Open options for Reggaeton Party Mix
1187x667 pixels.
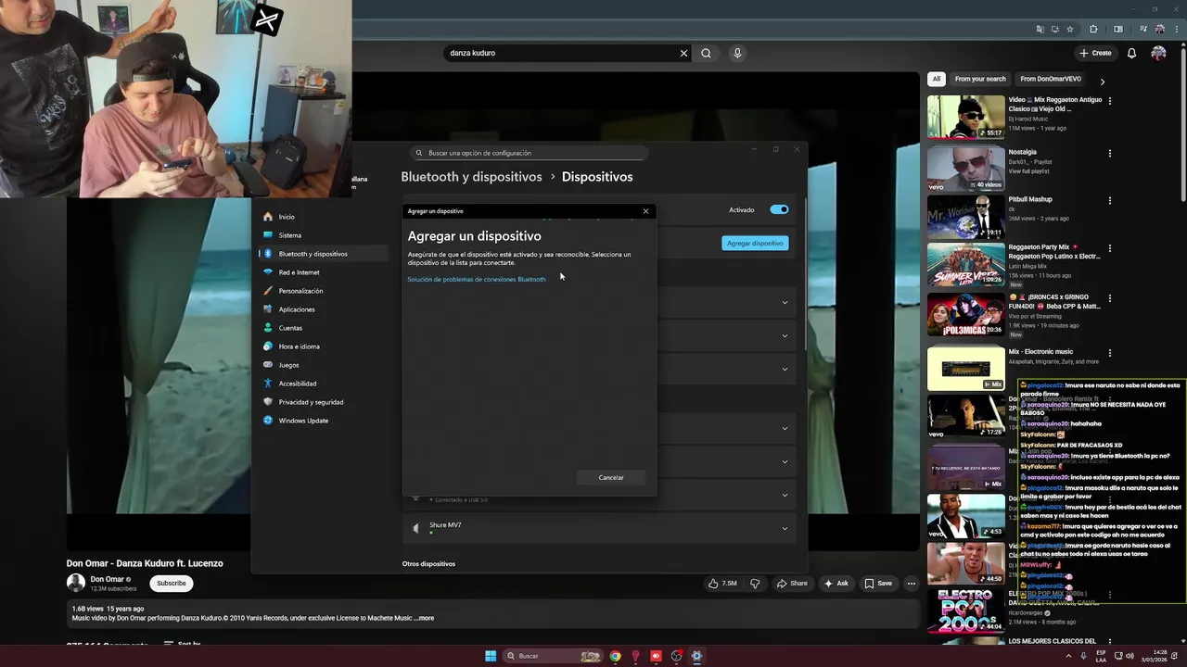[x=1110, y=248]
